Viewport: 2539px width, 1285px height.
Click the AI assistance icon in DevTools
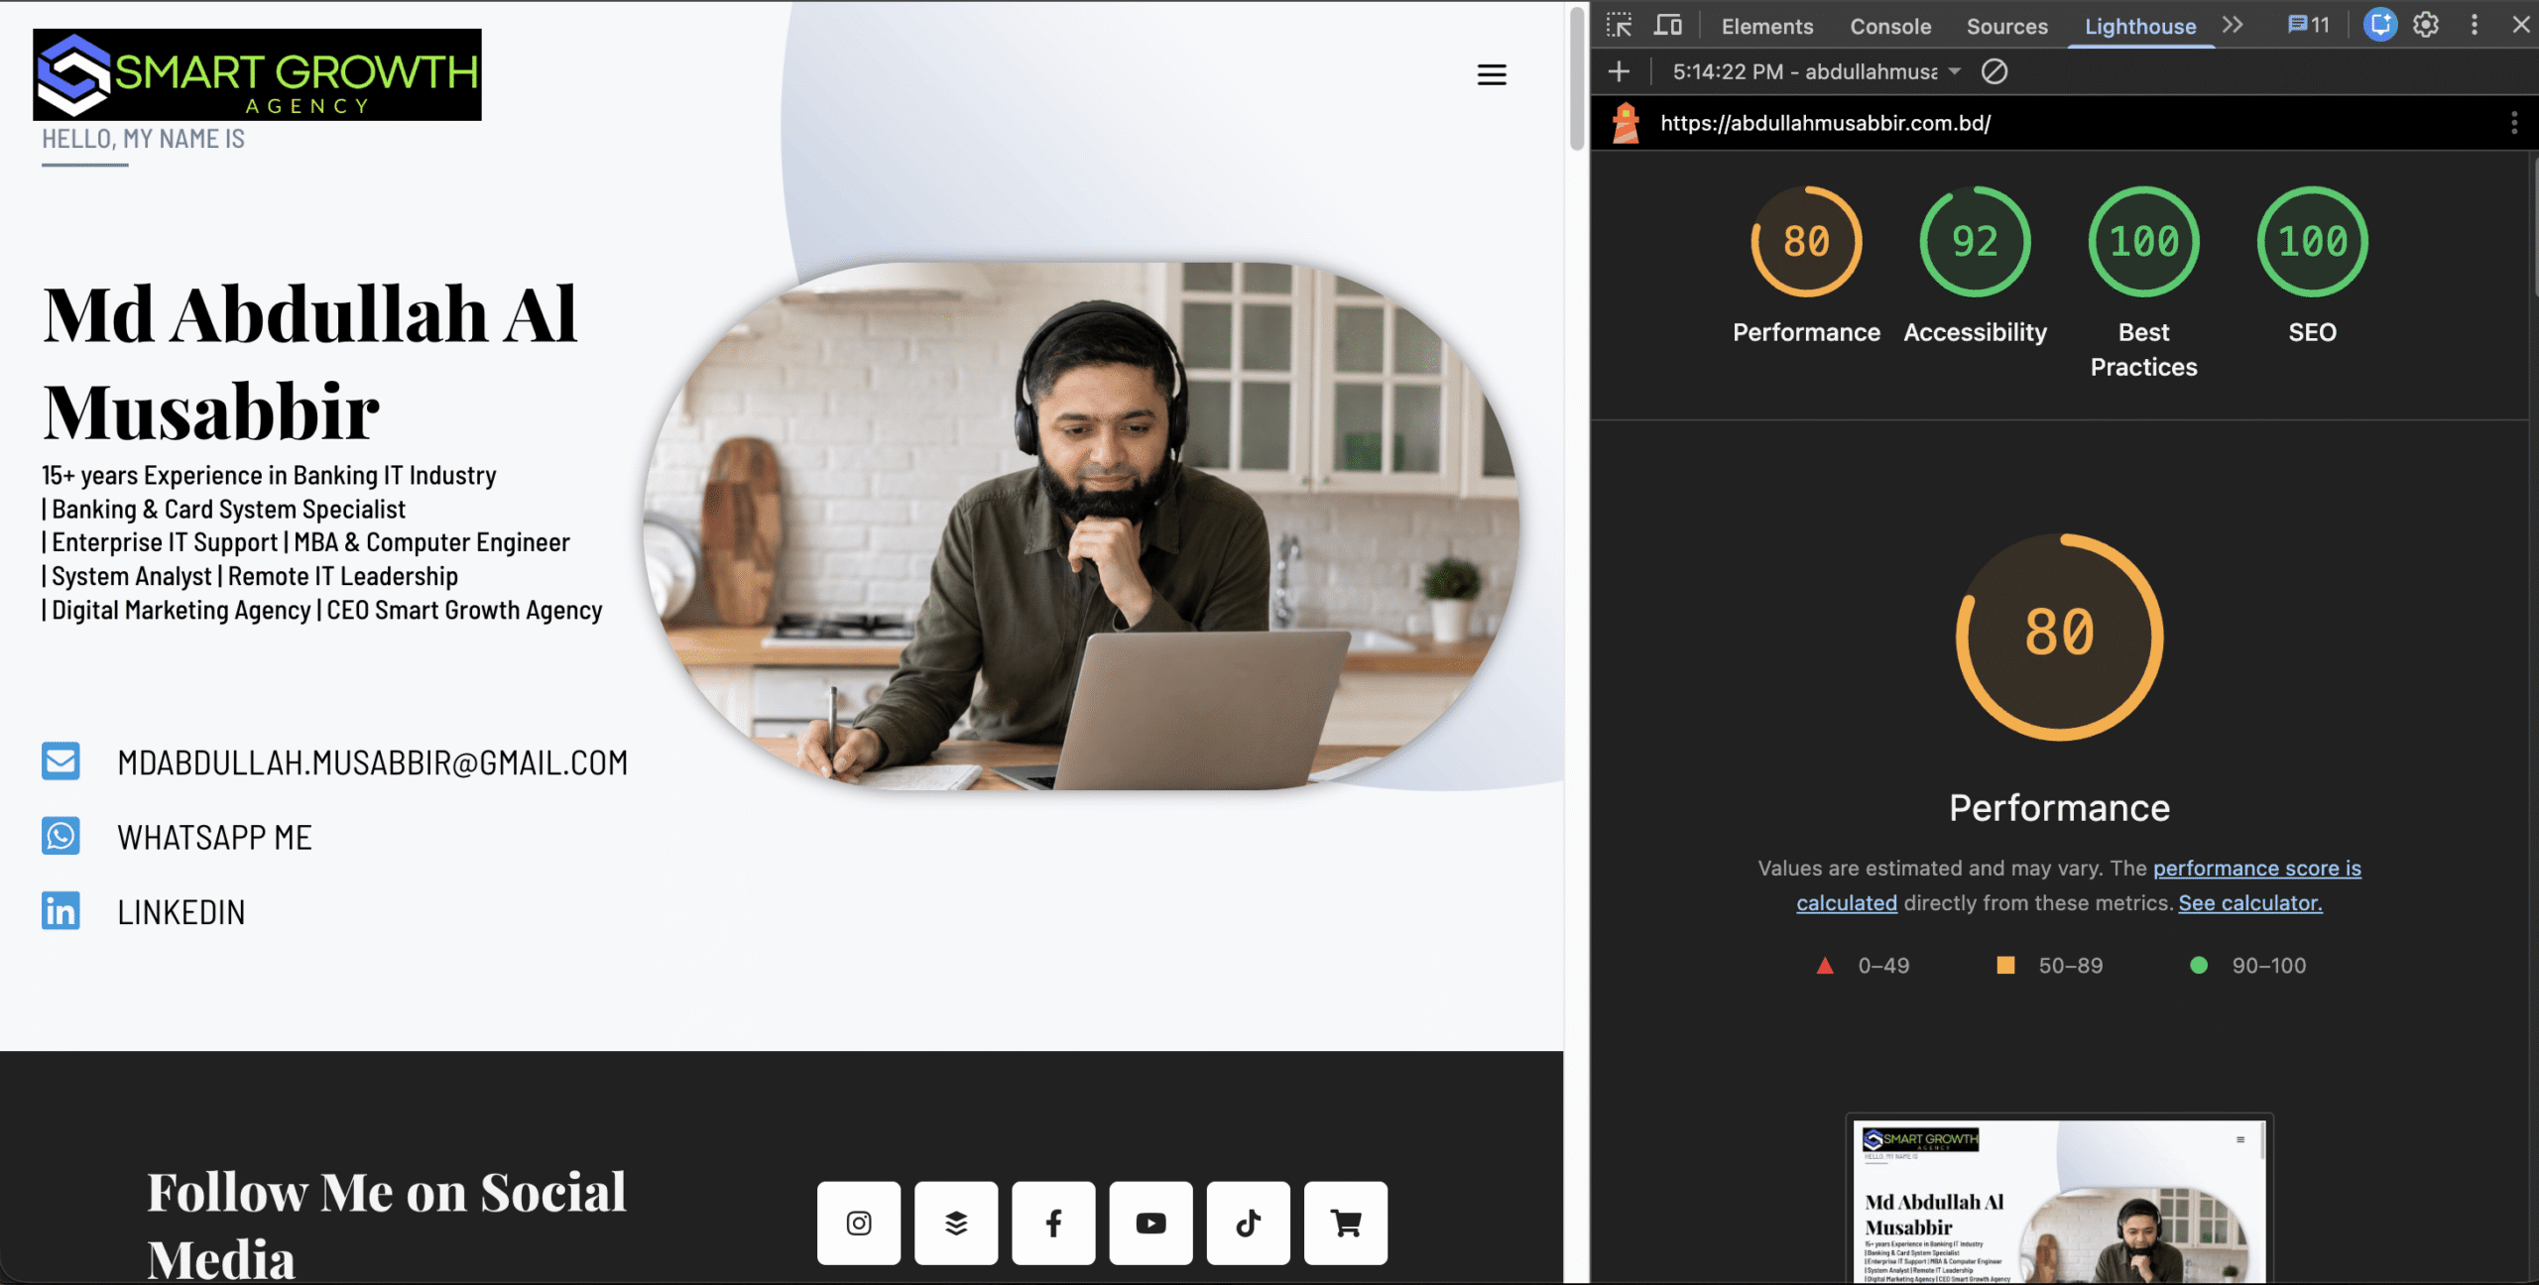[2379, 25]
